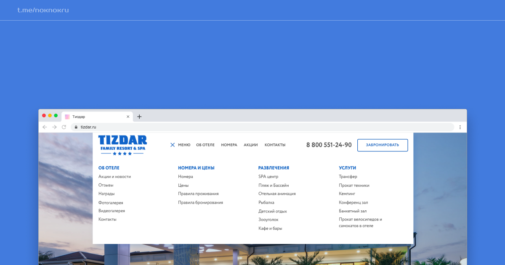The width and height of the screenshot is (505, 265).
Task: Open ОБ ОТЕЛЕ in top navigation
Action: point(205,145)
